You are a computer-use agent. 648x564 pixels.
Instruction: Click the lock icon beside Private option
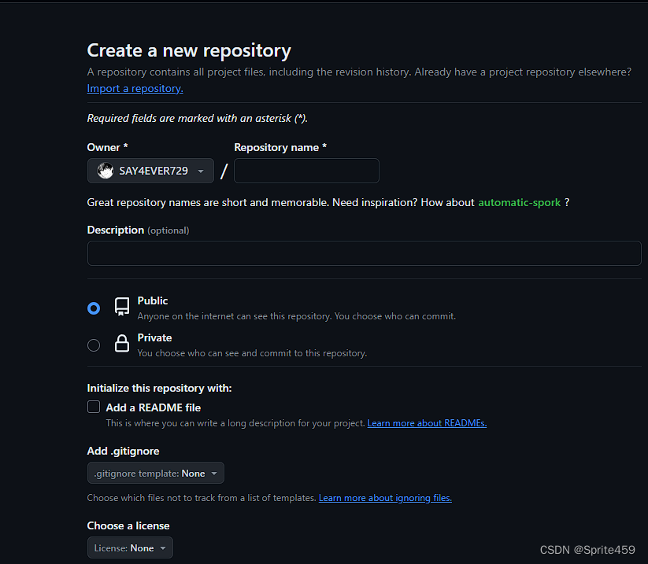tap(121, 344)
